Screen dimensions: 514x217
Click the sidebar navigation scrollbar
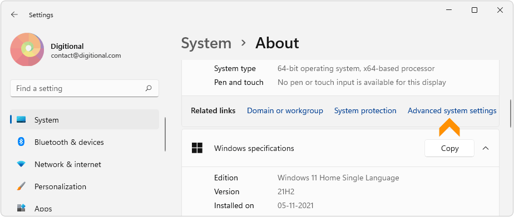click(x=166, y=134)
